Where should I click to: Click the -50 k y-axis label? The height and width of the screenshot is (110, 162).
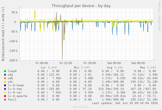coord(14,31)
